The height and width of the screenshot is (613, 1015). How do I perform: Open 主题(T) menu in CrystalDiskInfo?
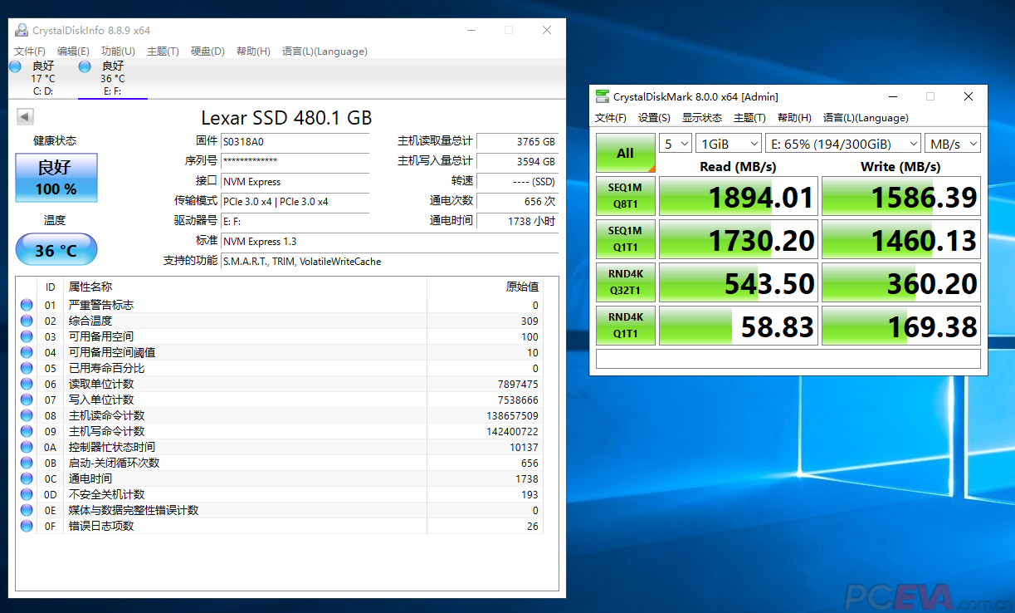tap(163, 51)
